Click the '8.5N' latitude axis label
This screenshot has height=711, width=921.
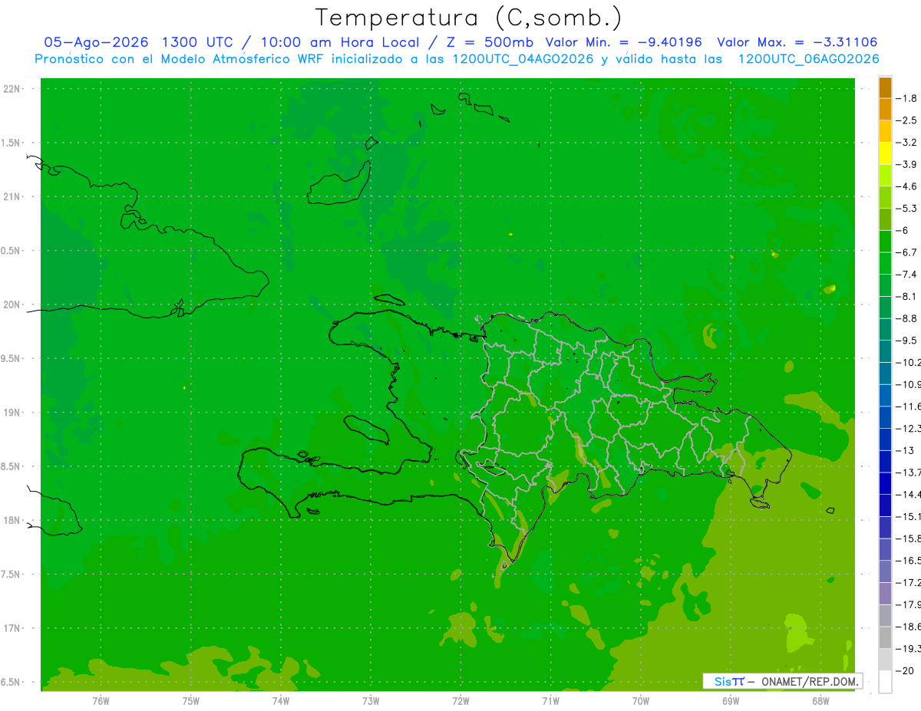pyautogui.click(x=11, y=466)
